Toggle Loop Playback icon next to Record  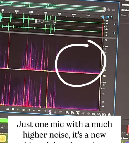tap(55, 111)
